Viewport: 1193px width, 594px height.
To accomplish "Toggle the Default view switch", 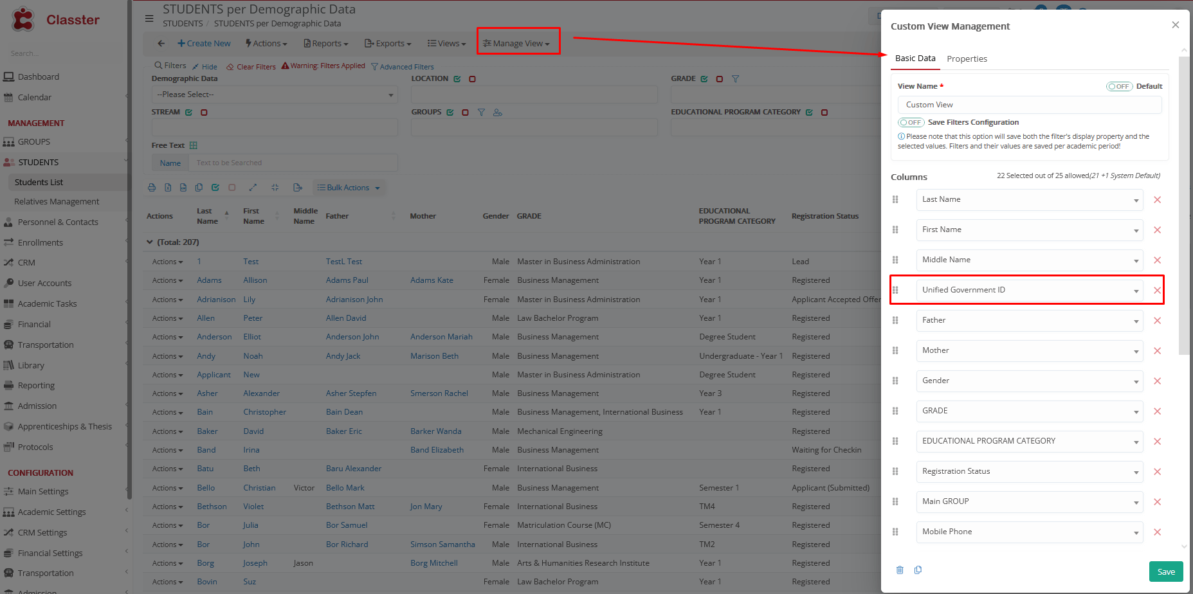I will click(1119, 86).
